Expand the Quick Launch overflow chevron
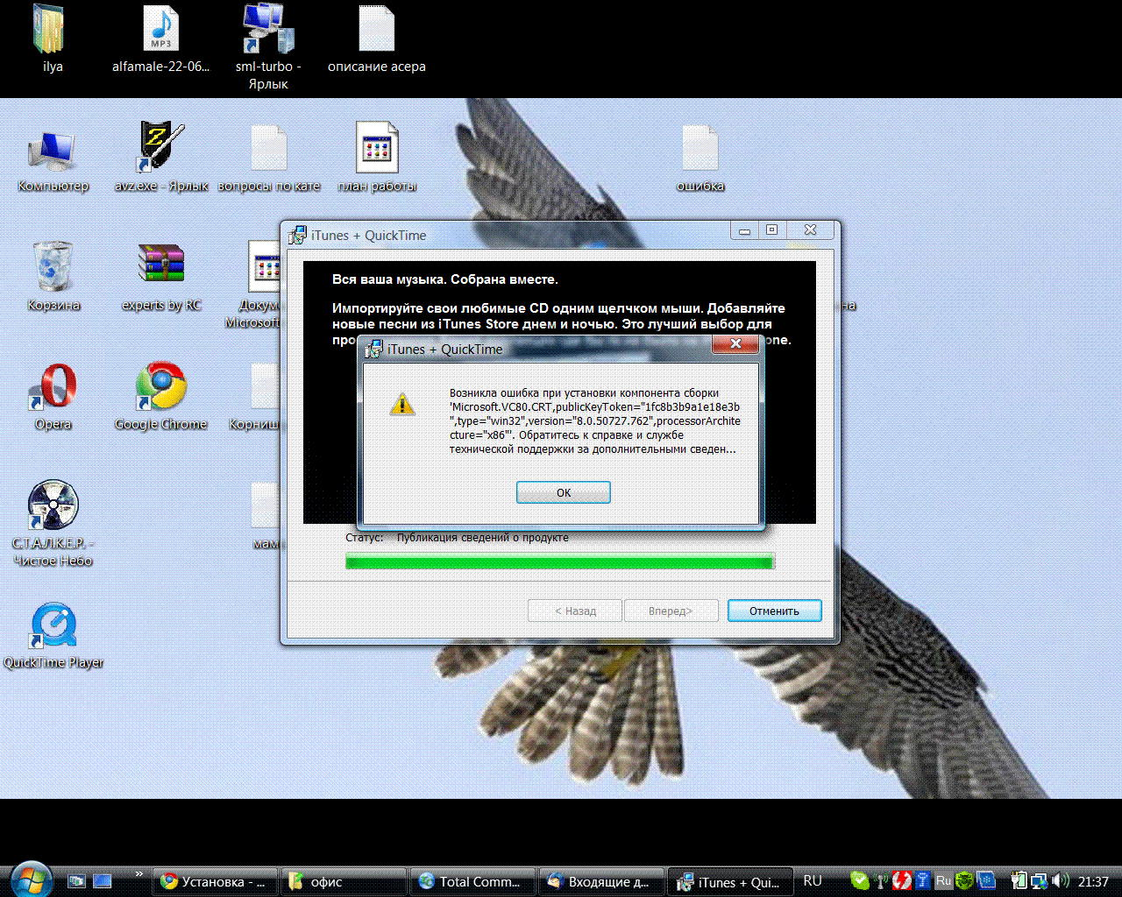The height and width of the screenshot is (897, 1122). point(138,874)
